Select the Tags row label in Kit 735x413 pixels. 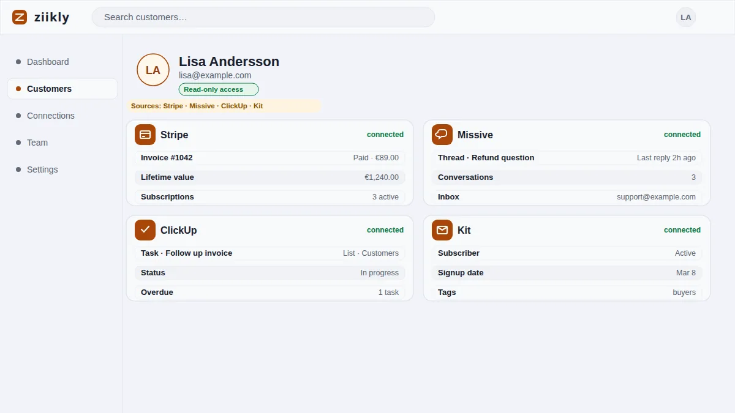447,292
